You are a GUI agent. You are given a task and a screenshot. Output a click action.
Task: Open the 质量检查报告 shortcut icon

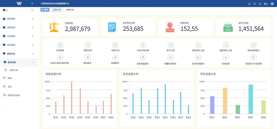pos(171,58)
